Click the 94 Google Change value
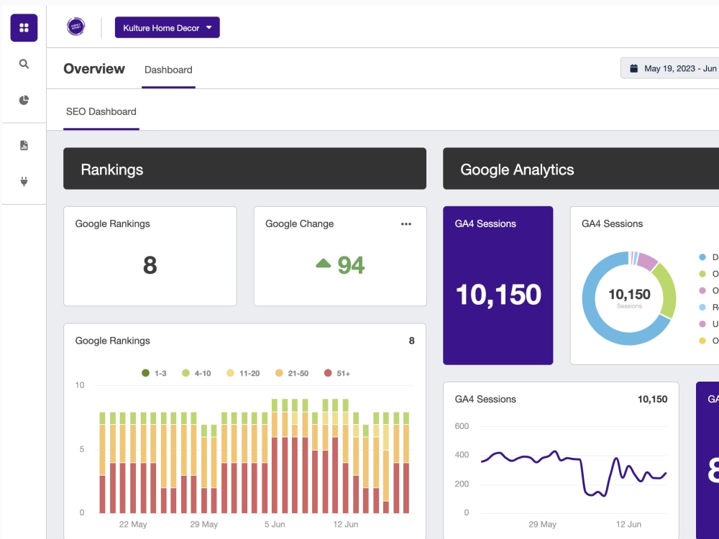The width and height of the screenshot is (719, 539). click(351, 265)
